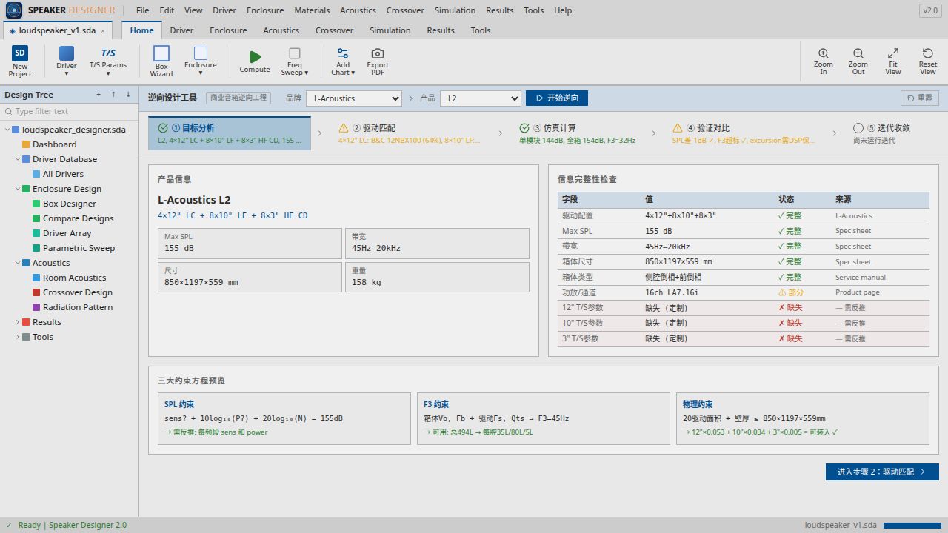Select Box Designer in the tree

70,204
